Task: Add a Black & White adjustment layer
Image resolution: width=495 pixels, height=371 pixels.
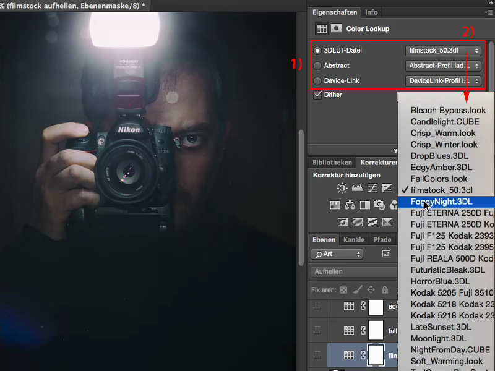Action: point(365,205)
